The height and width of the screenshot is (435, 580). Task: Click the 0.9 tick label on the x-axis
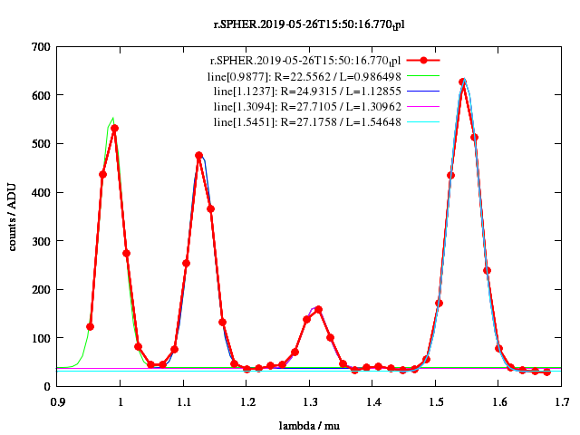tap(58, 400)
